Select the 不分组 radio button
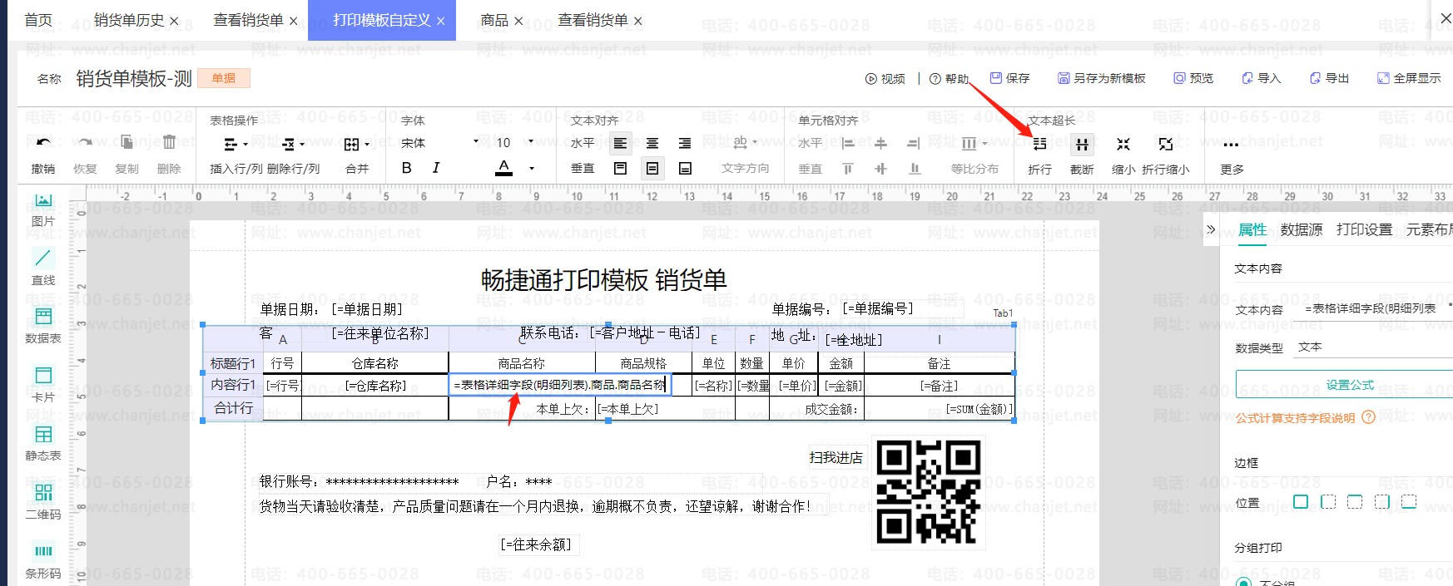 (1243, 583)
